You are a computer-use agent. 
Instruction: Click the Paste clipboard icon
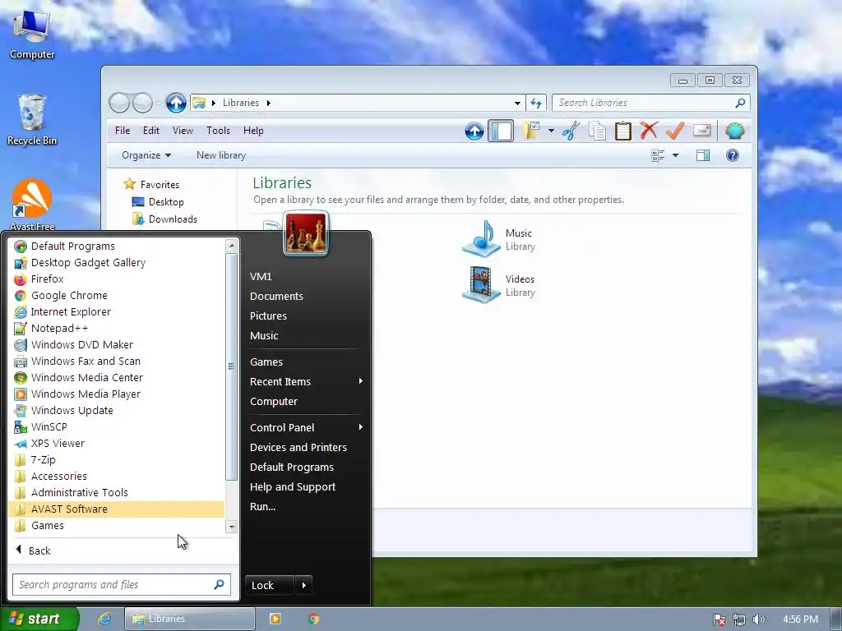(623, 131)
